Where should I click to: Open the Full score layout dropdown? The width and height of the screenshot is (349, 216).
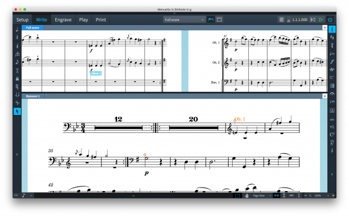pos(184,20)
